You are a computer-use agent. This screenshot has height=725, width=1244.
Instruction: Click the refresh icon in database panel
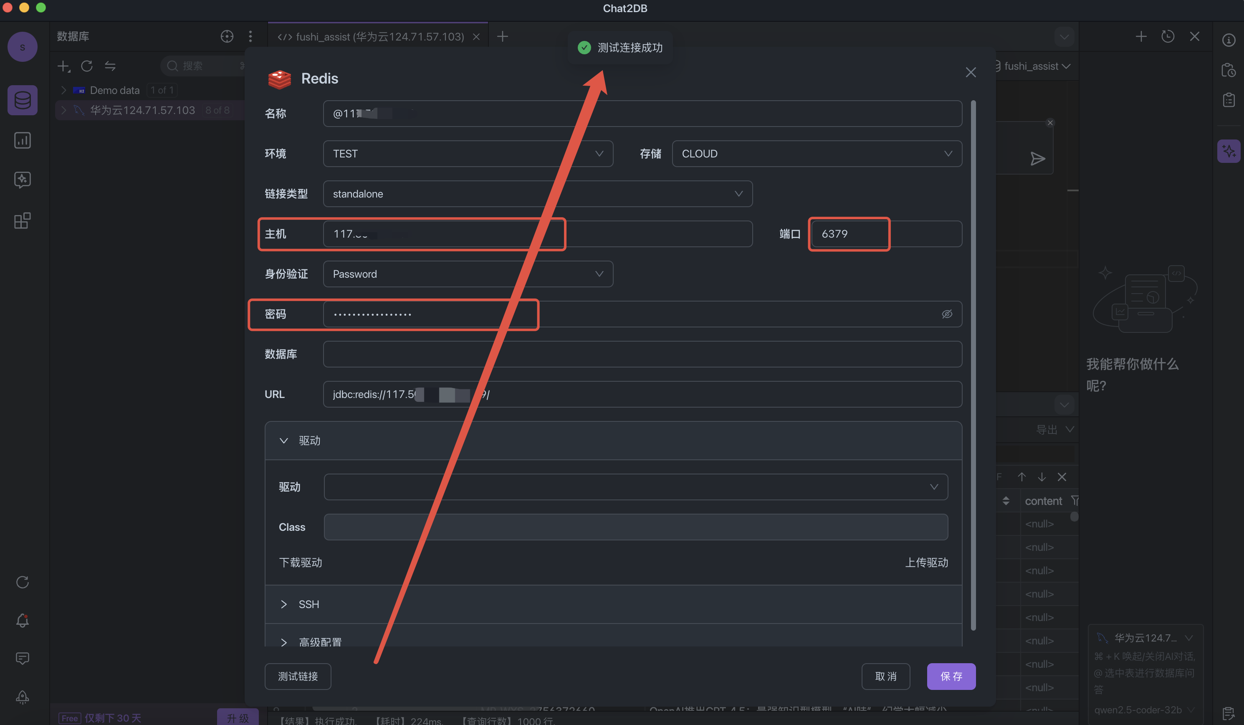[x=87, y=66]
